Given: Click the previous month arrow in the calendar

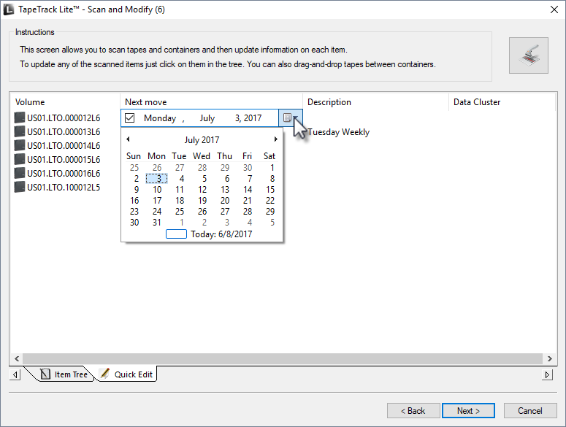Looking at the screenshot, I should point(128,139).
